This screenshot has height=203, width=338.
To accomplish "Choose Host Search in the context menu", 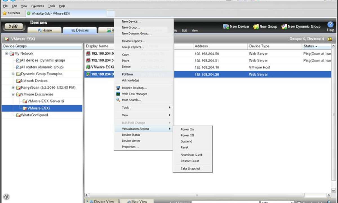I will coord(131,100).
